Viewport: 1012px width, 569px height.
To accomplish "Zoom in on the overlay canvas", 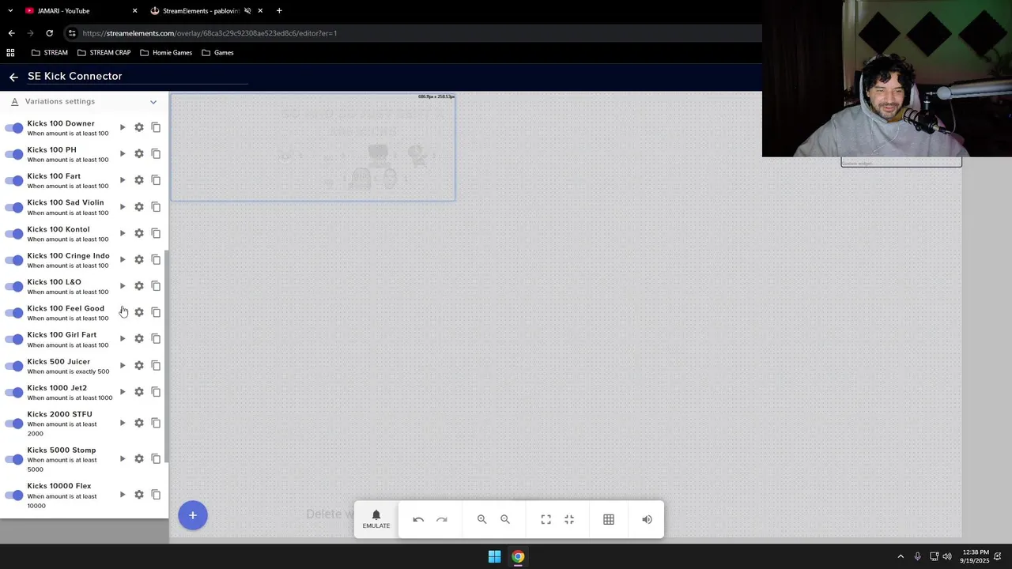I will [481, 519].
